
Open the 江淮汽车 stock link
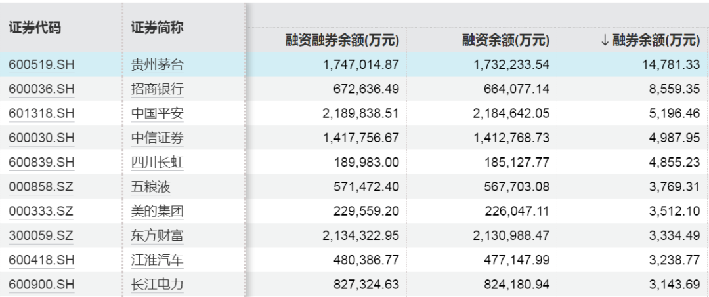click(x=157, y=260)
